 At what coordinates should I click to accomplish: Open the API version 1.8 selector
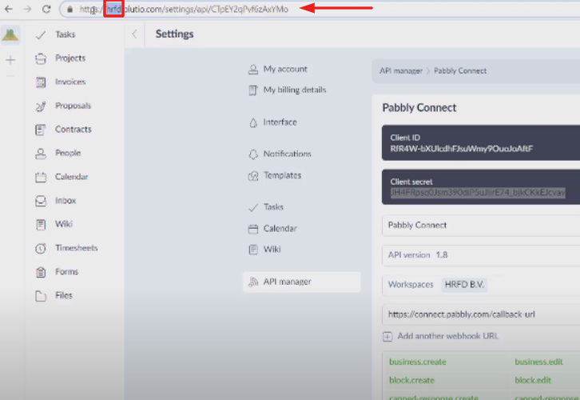click(481, 255)
